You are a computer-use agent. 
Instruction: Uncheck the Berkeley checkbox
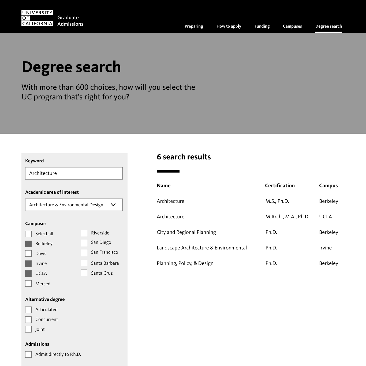(x=28, y=244)
